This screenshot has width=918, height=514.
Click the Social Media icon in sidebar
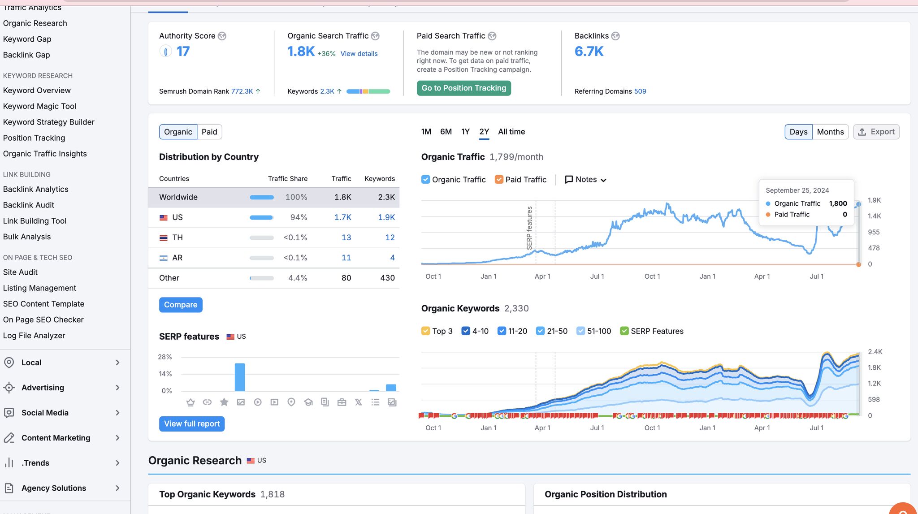point(9,413)
